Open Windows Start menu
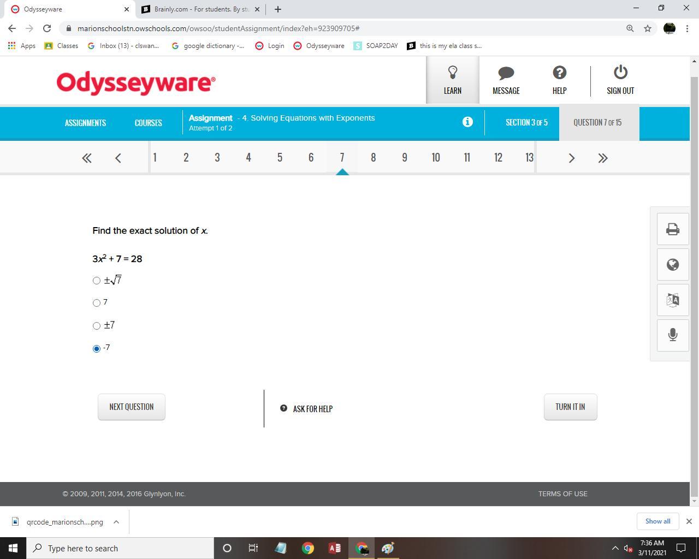Screen dimensions: 699x559 (13, 548)
